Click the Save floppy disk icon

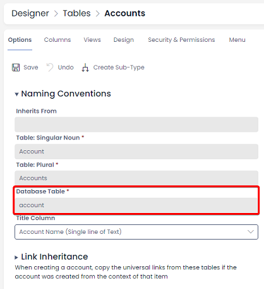(x=16, y=68)
